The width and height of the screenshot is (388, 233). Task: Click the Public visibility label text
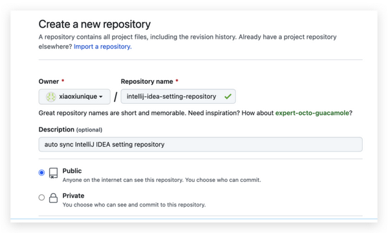coord(72,171)
